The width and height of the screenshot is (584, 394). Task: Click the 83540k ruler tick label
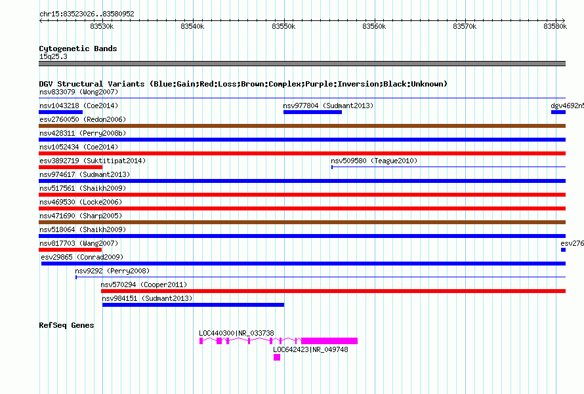(192, 26)
